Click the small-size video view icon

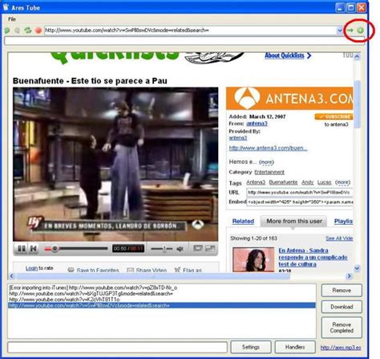(198, 248)
